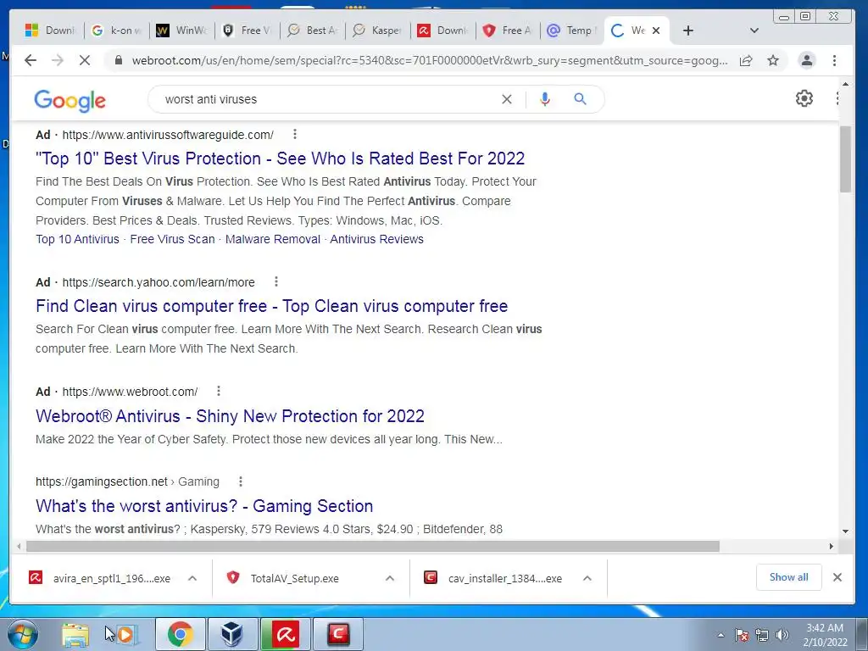Stop loading the current page

[x=85, y=60]
